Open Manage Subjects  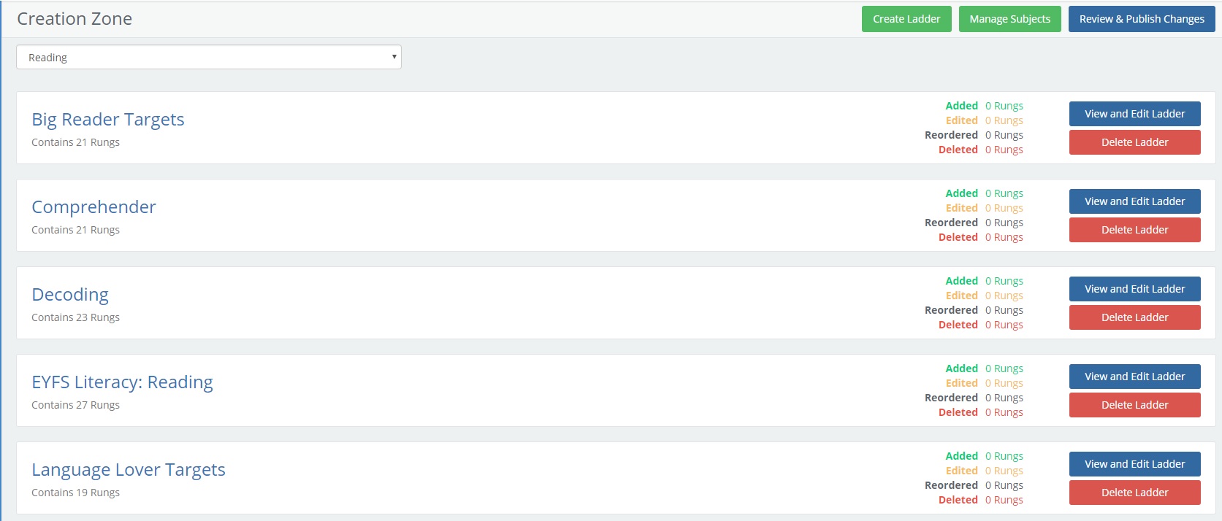point(1009,18)
